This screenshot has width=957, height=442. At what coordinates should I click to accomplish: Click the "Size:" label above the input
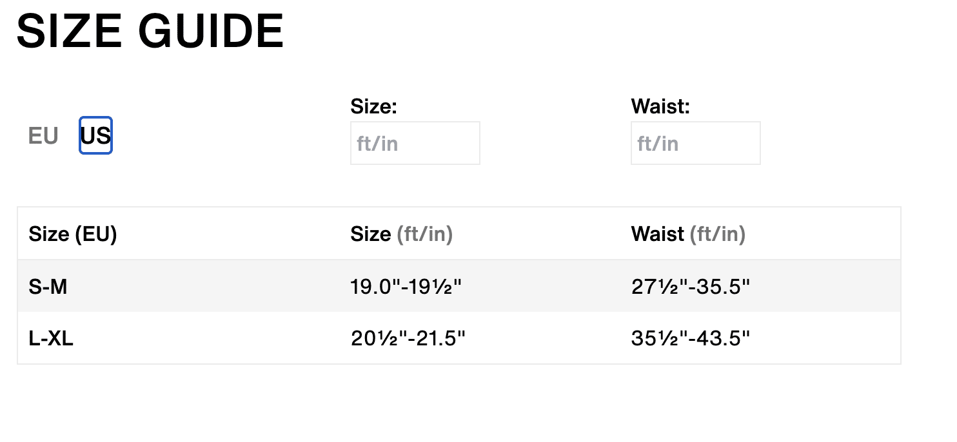373,106
